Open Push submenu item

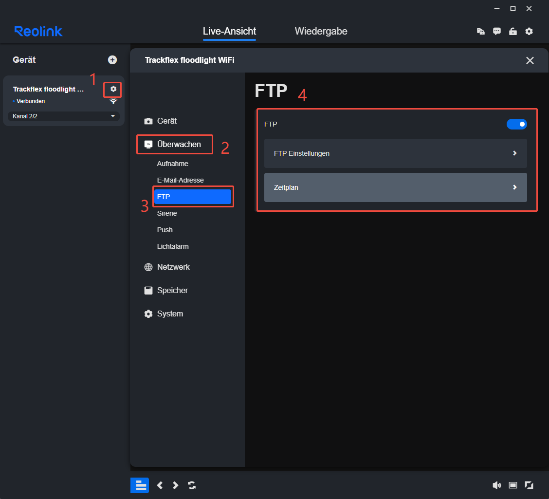(x=165, y=230)
